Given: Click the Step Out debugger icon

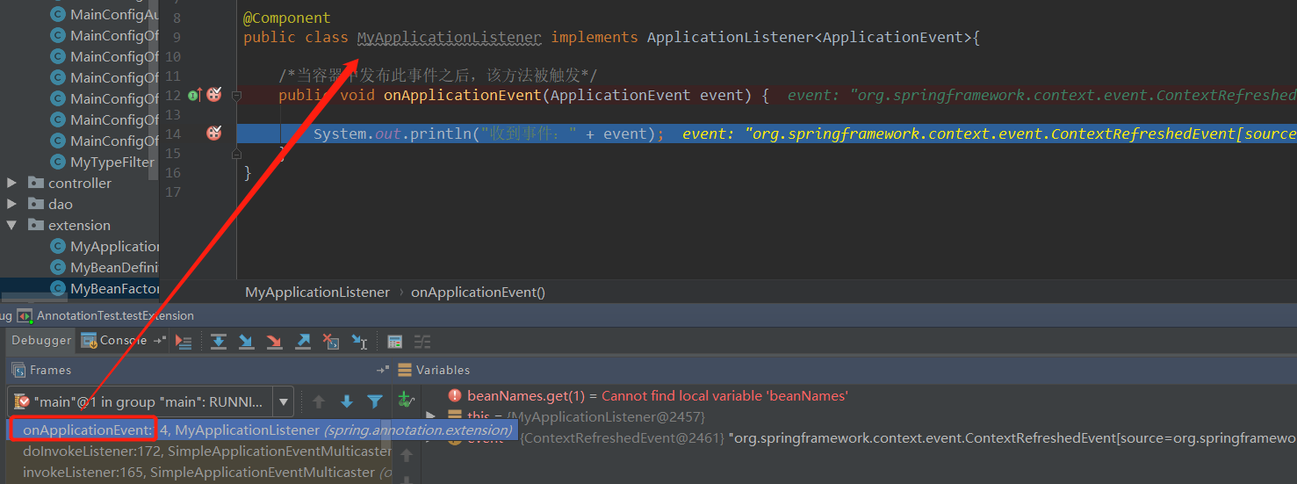Looking at the screenshot, I should (303, 341).
